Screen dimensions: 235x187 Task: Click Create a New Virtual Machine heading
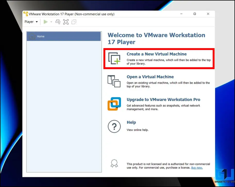(x=157, y=54)
